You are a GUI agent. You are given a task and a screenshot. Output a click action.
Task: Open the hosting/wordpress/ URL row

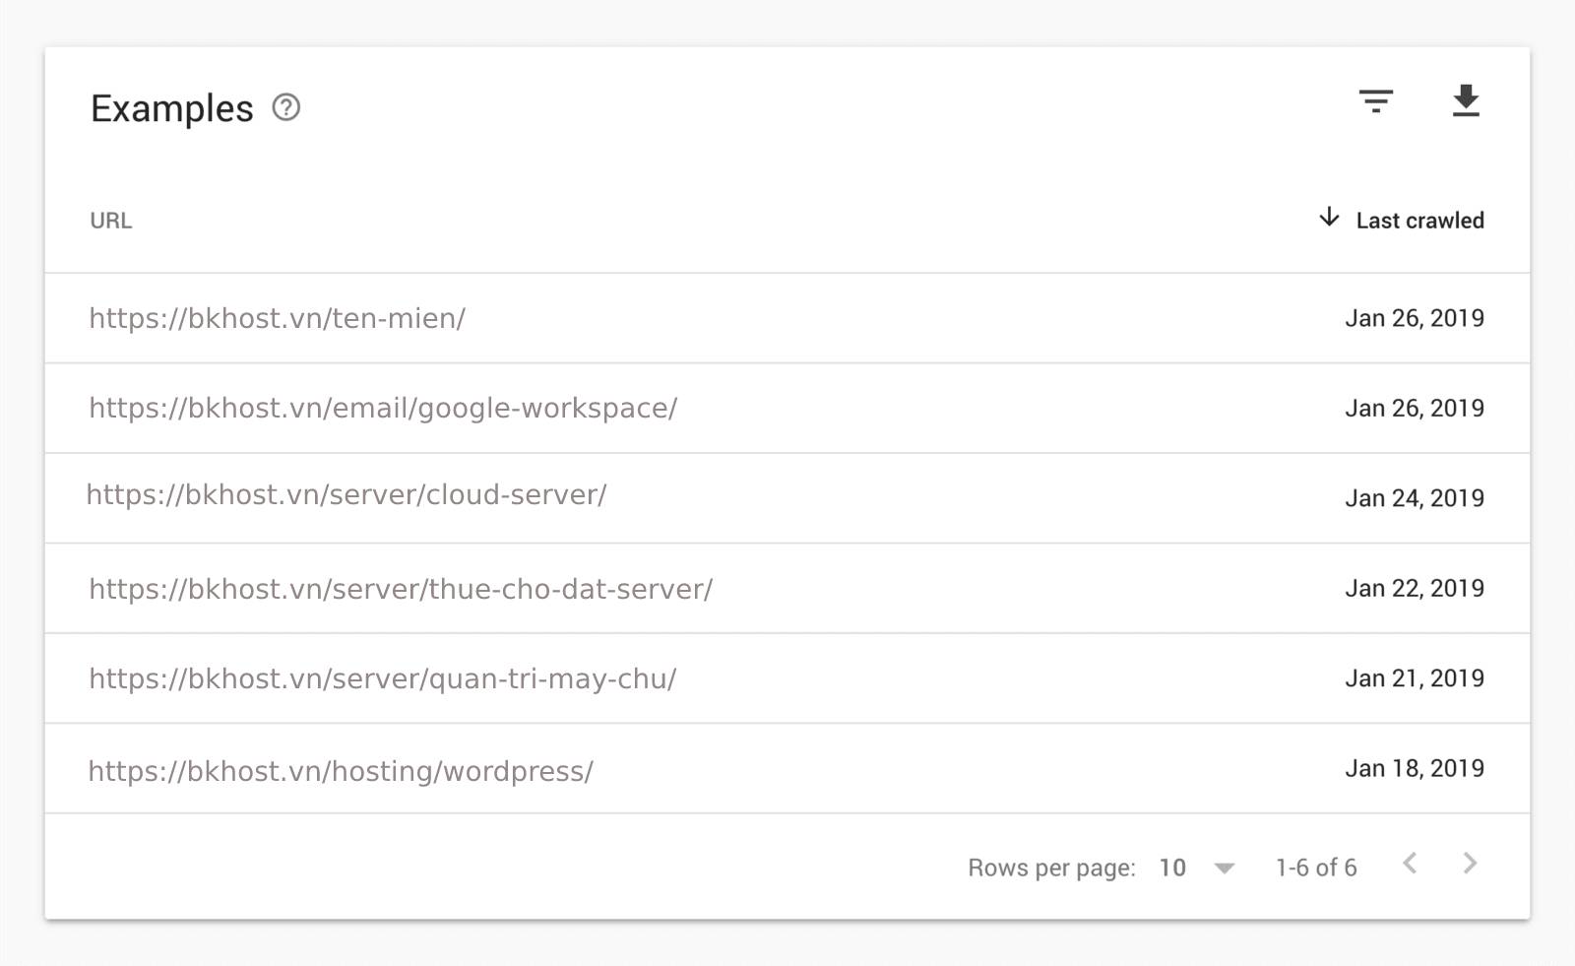click(x=787, y=769)
